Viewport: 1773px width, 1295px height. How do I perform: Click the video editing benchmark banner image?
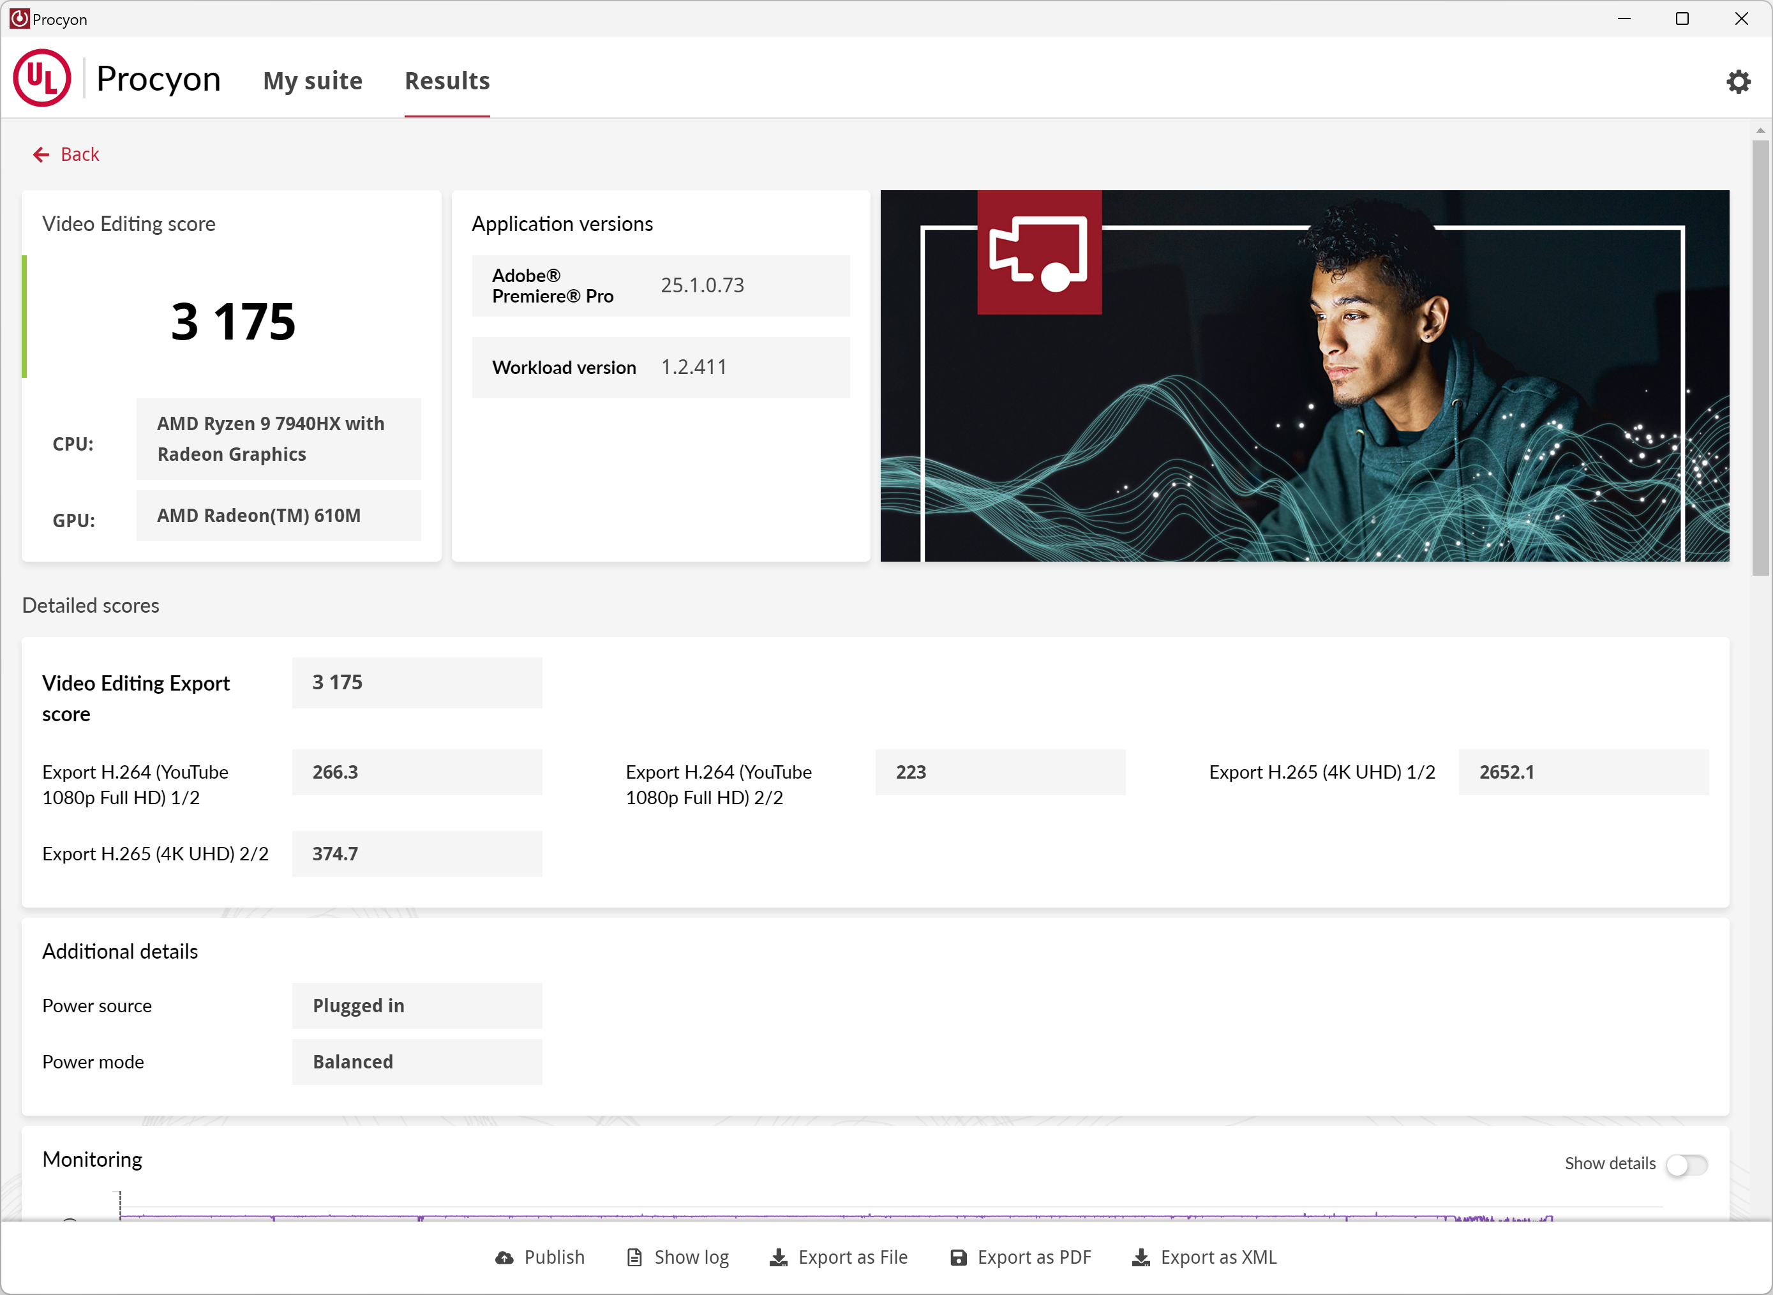pos(1305,375)
